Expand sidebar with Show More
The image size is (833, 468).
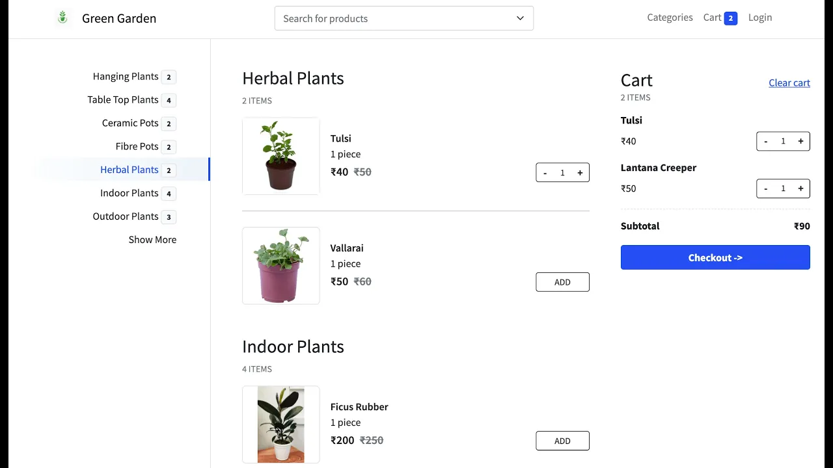coord(152,240)
